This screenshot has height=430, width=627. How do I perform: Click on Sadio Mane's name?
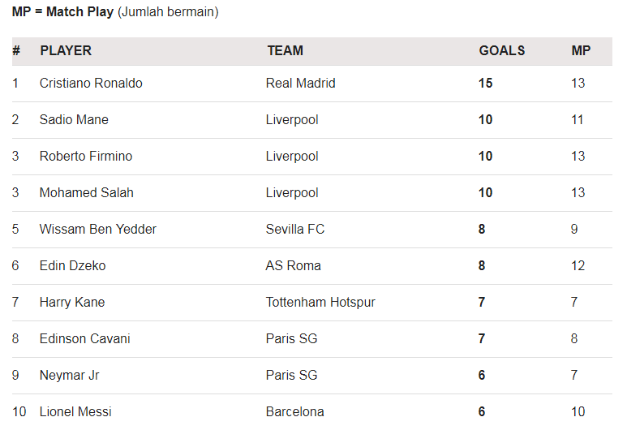click(74, 119)
